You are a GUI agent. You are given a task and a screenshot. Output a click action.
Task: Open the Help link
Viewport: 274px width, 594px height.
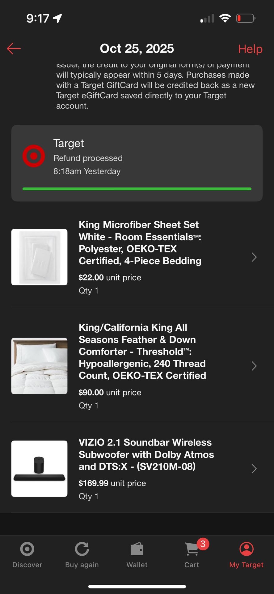(250, 49)
